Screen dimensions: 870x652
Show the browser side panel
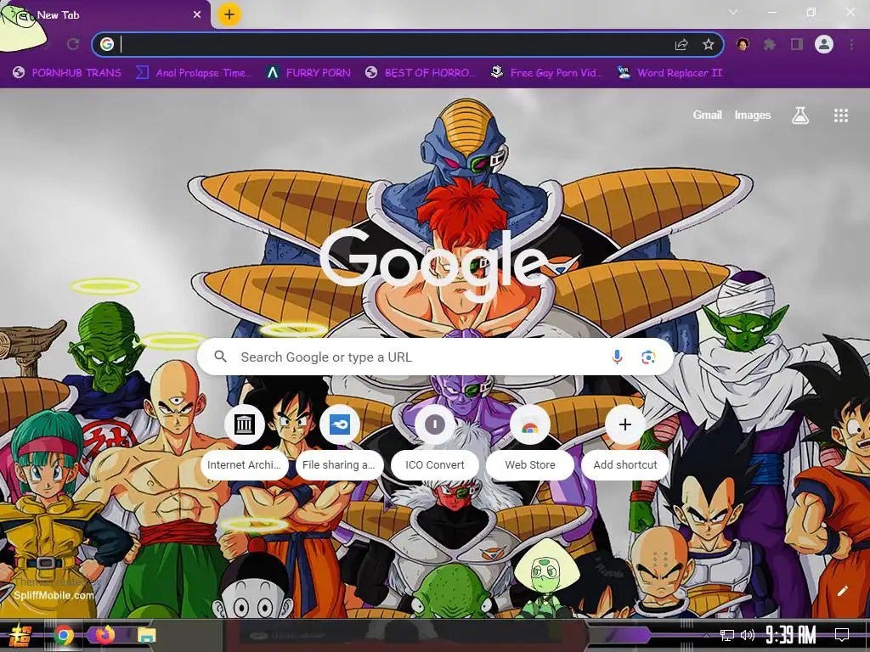(796, 44)
